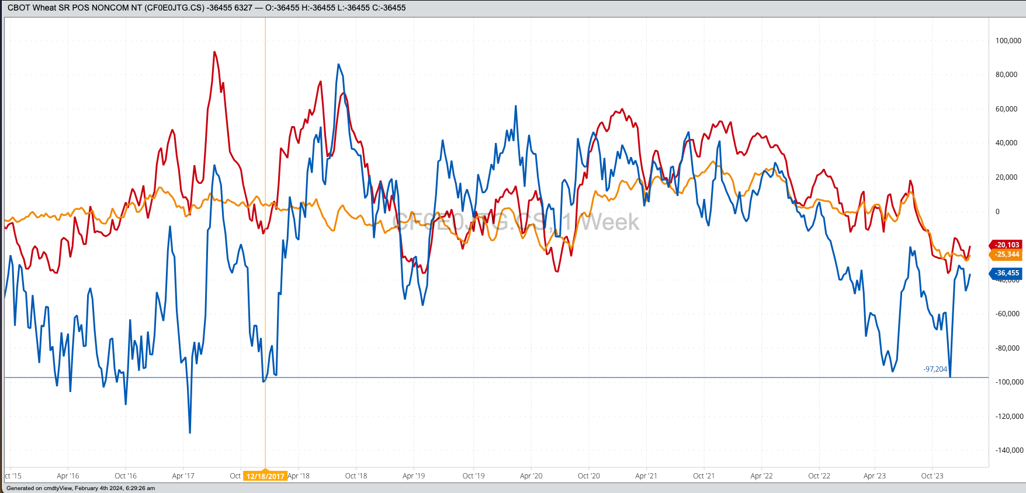
Task: Click the red -20,103 value tag
Action: [x=1006, y=245]
